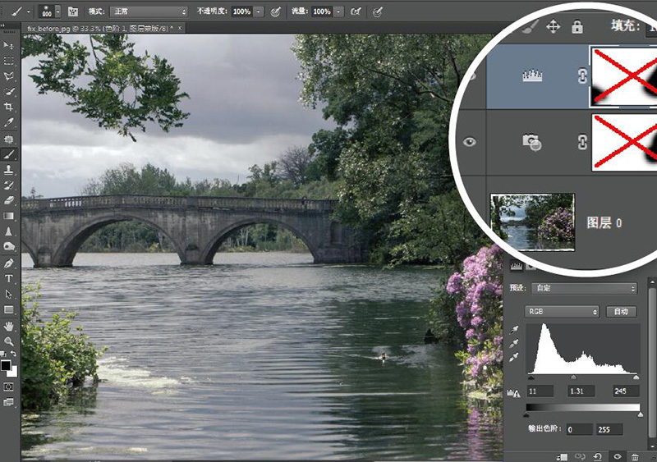Pick the gray point eyedropper
The height and width of the screenshot is (462, 657).
[x=514, y=344]
